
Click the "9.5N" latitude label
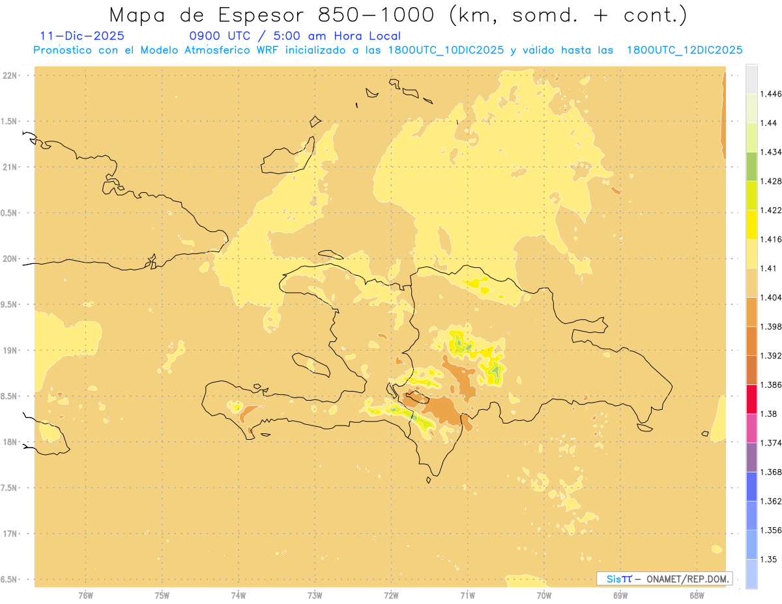pyautogui.click(x=10, y=305)
